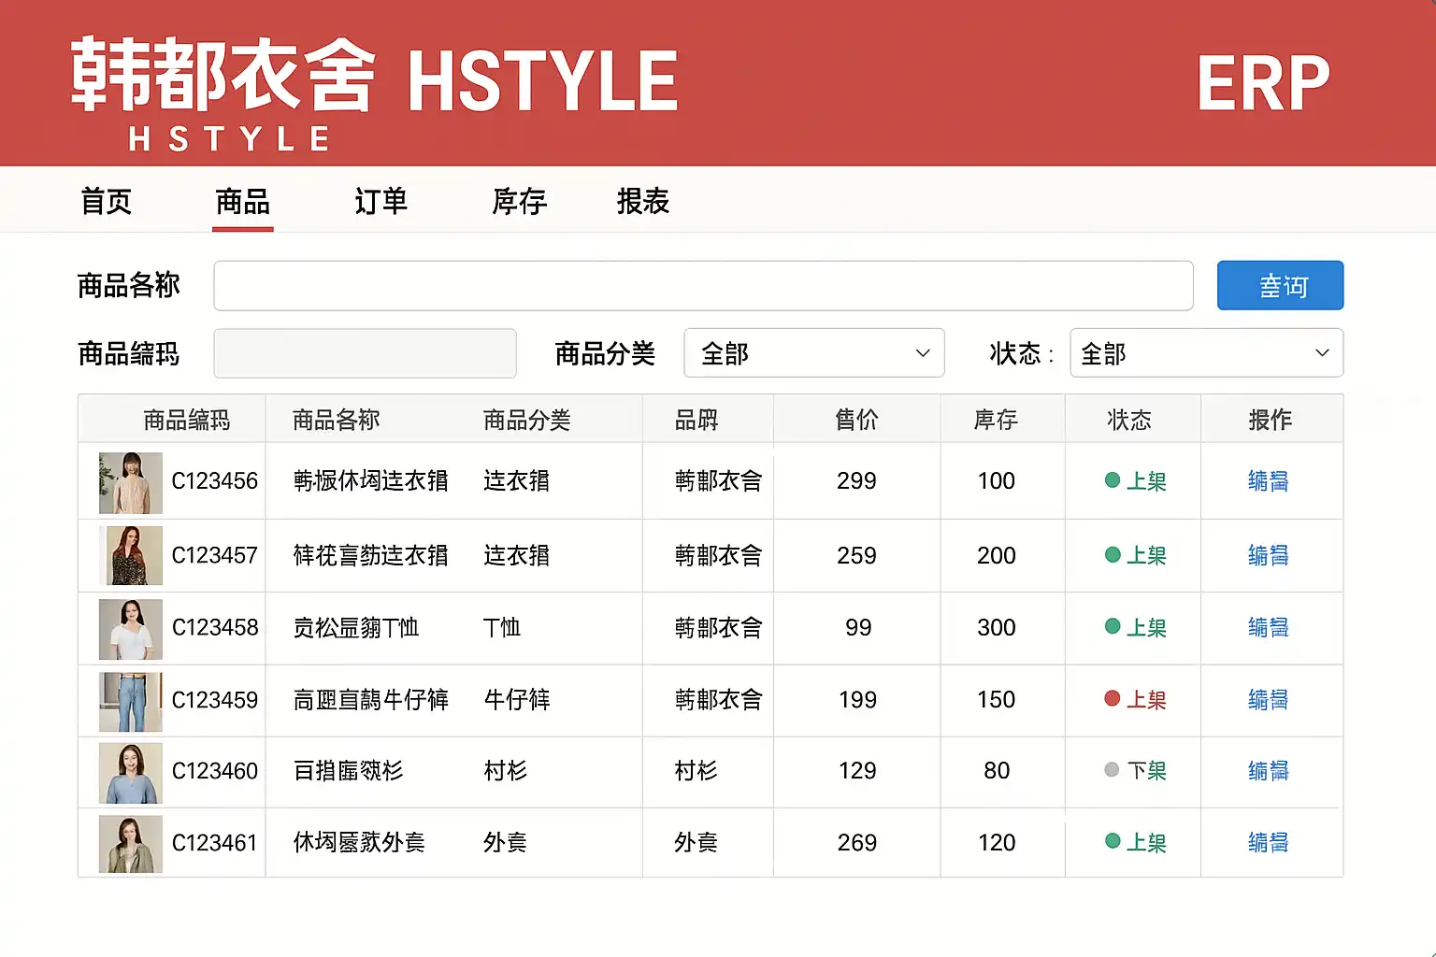Open product image for item C123457
1436x957 pixels.
(130, 555)
